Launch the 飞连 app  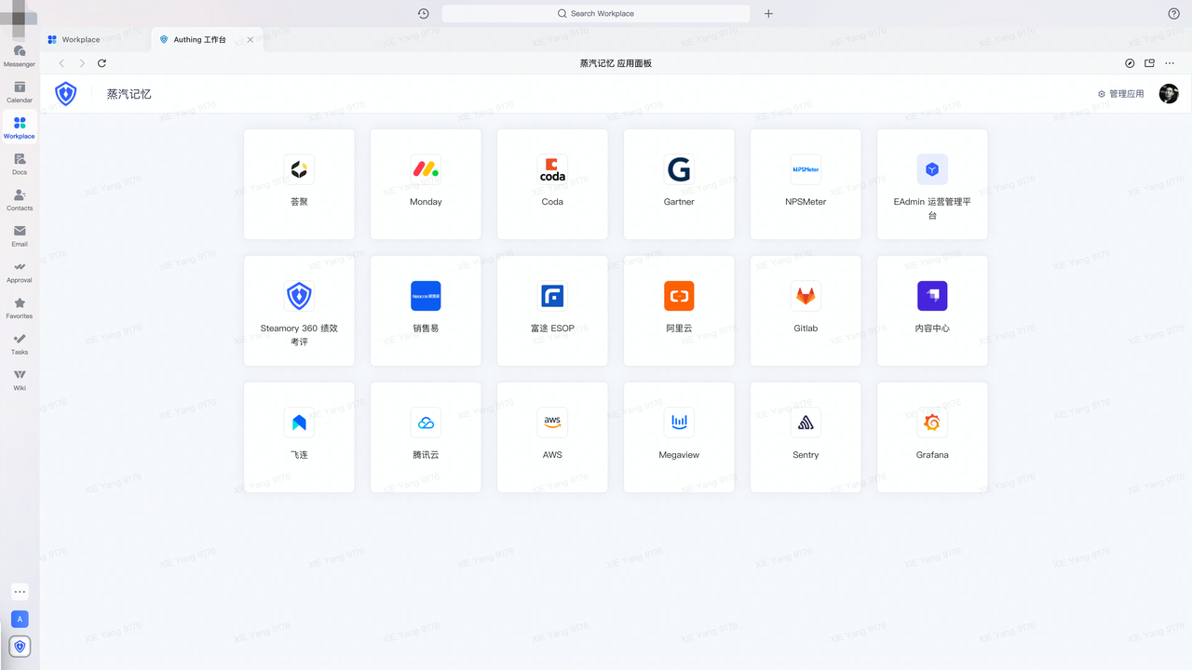click(x=299, y=437)
